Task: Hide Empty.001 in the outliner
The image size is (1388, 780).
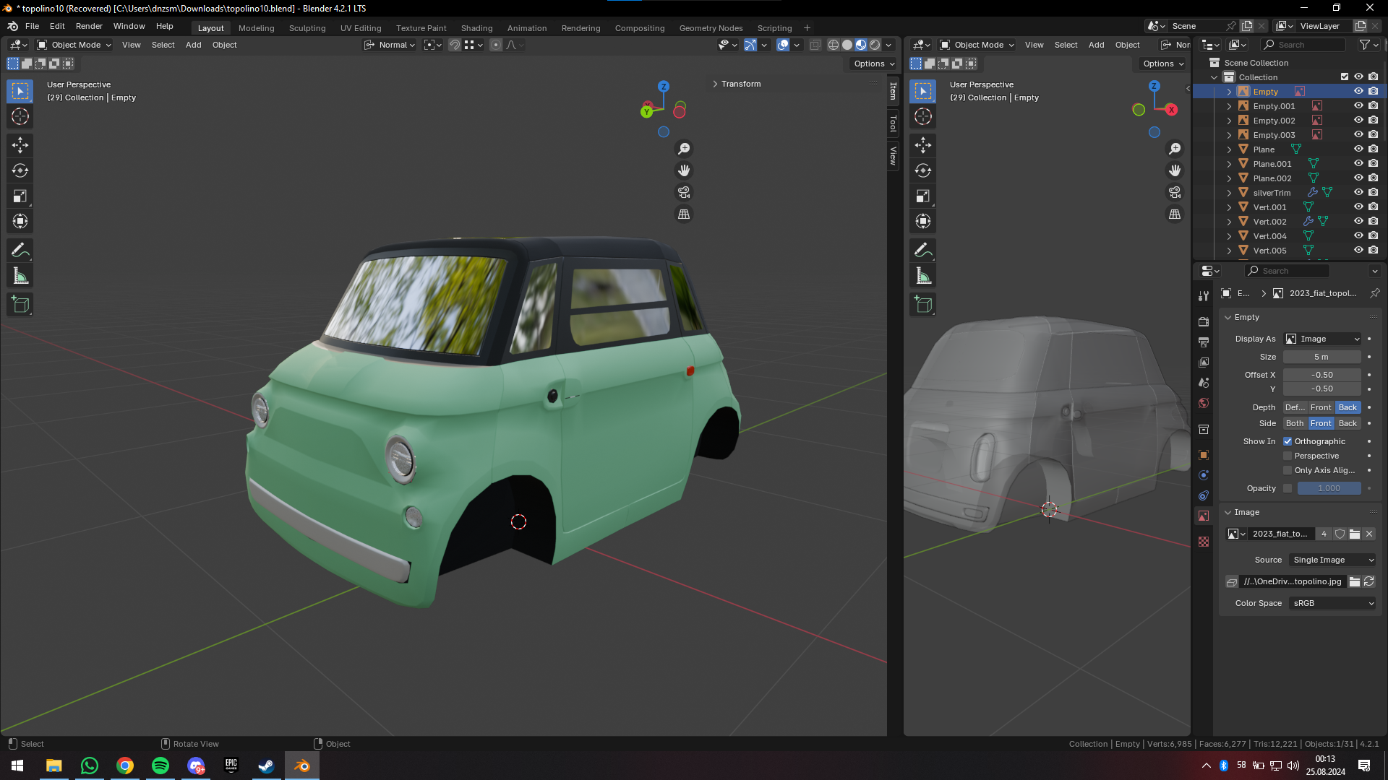Action: tap(1358, 106)
